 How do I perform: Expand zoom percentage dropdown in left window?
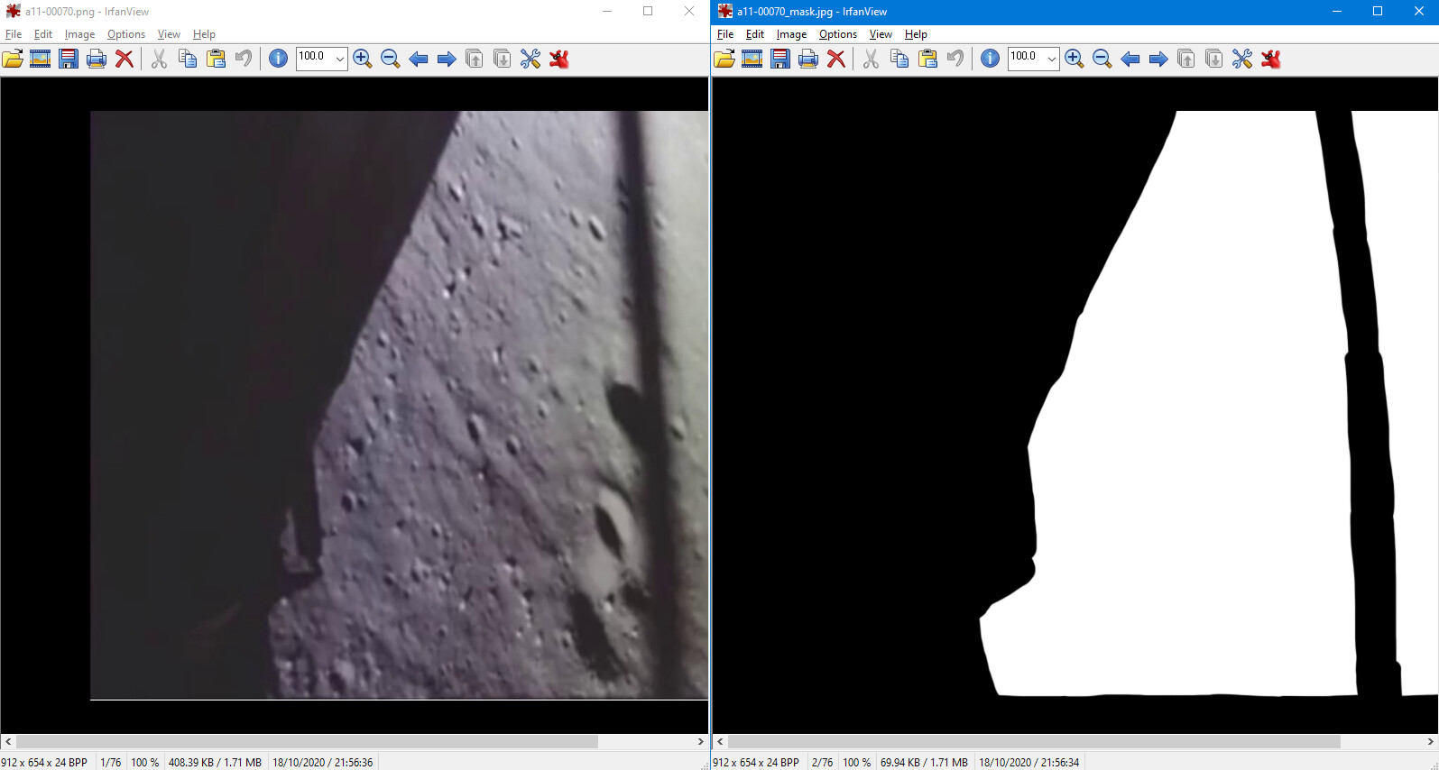[340, 59]
